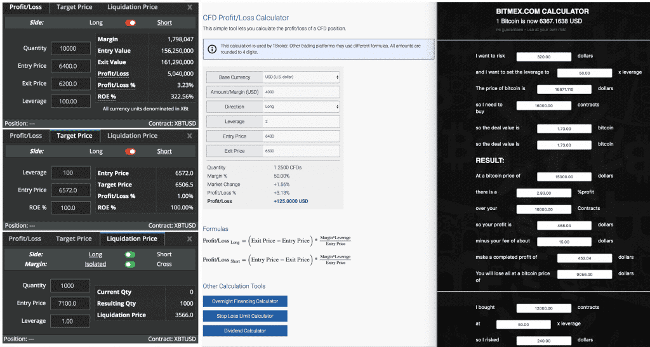Click the Formulas heading
Image resolution: width=650 pixels, height=347 pixels.
tap(216, 228)
